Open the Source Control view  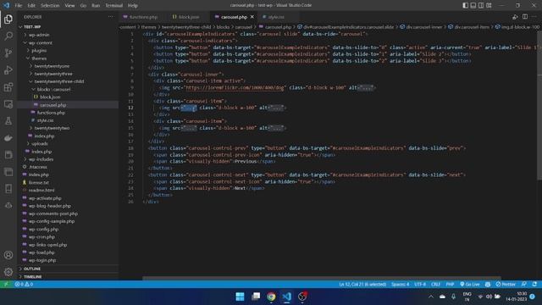[8, 53]
